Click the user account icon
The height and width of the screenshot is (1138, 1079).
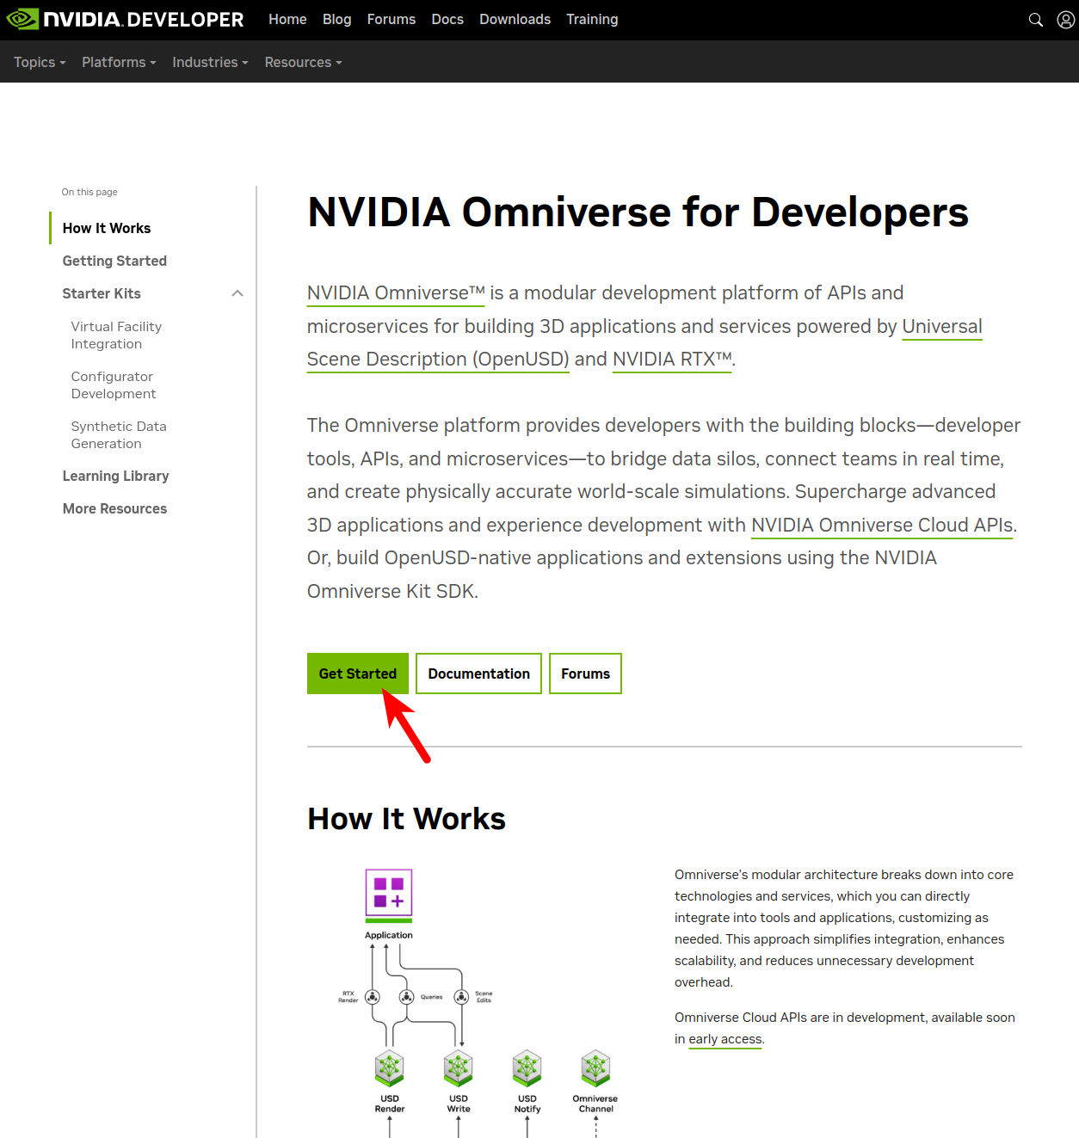[x=1066, y=19]
